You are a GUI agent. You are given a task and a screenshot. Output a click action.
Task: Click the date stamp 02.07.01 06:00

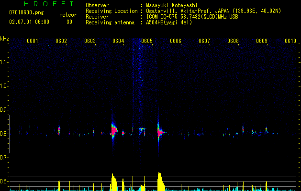click(x=29, y=22)
